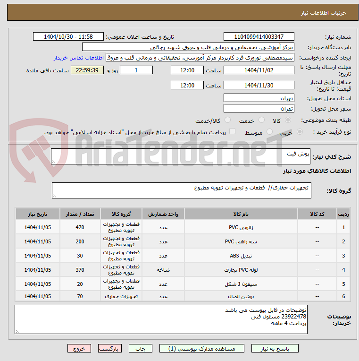Click the زانویی PVC item name

click(x=241, y=227)
